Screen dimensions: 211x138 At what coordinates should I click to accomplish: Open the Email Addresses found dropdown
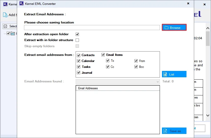pyautogui.click(x=118, y=82)
